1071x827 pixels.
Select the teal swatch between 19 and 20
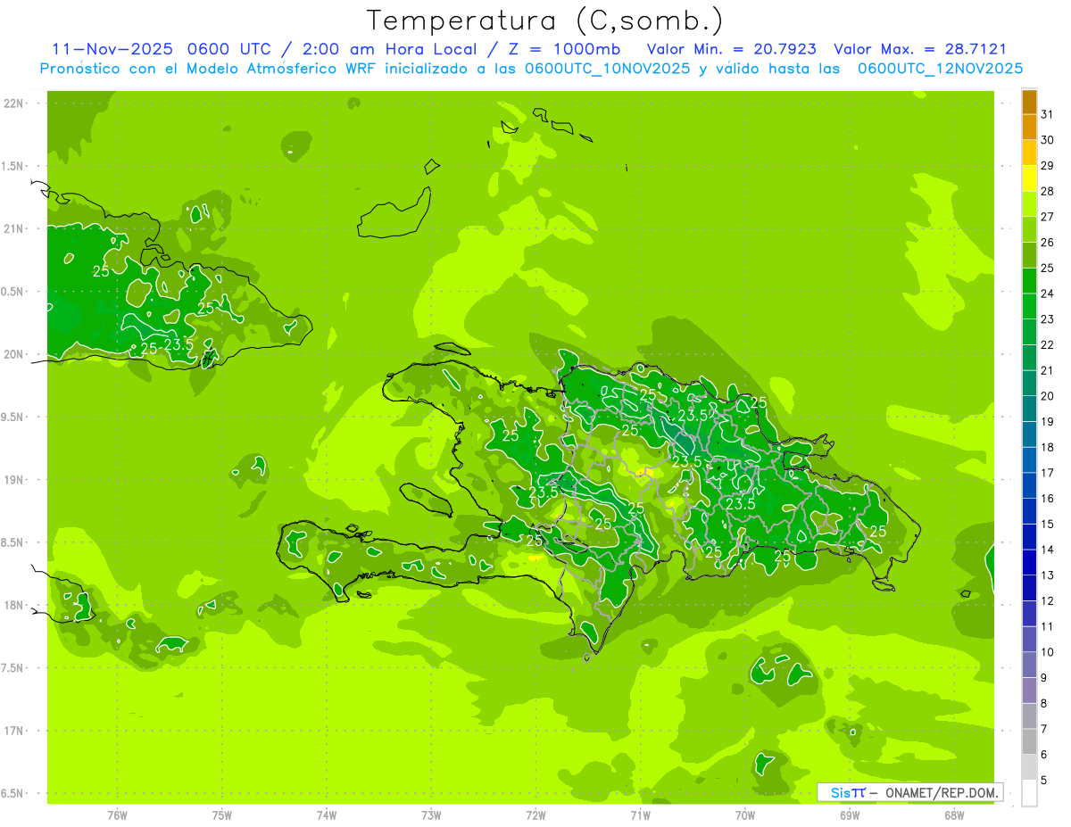pyautogui.click(x=1029, y=409)
